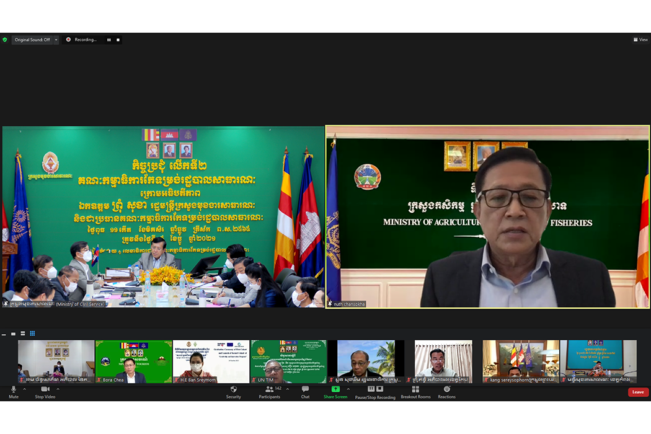This screenshot has width=651, height=434.
Task: Toggle the Mute microphone button
Action: pyautogui.click(x=14, y=389)
